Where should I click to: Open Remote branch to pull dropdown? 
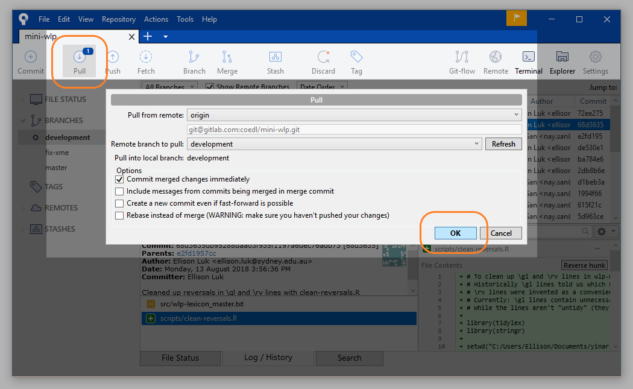(x=334, y=144)
